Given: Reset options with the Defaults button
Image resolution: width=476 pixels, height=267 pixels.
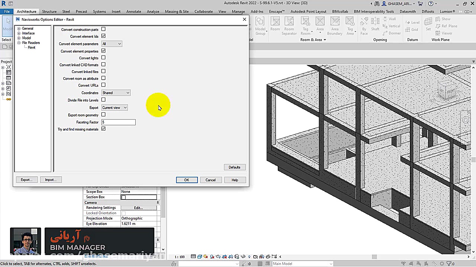Looking at the screenshot, I should click(x=234, y=167).
